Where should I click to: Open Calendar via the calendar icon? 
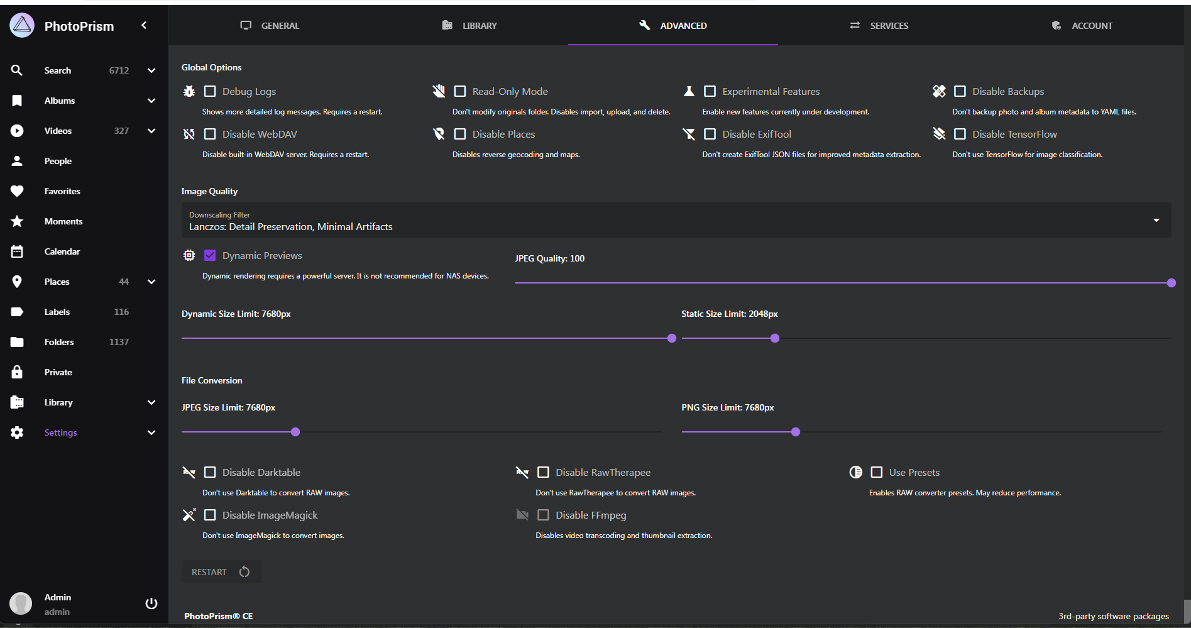point(17,251)
